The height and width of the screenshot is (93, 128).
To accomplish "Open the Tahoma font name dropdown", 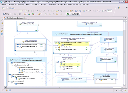I will pyautogui.click(x=20, y=11).
